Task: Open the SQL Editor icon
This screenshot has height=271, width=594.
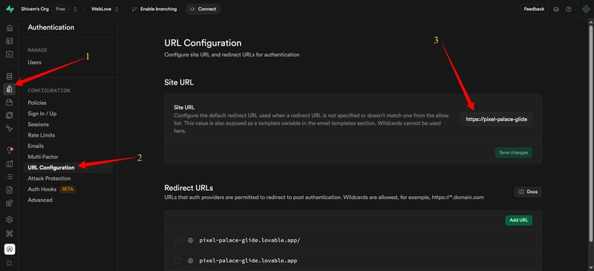Action: [x=10, y=54]
